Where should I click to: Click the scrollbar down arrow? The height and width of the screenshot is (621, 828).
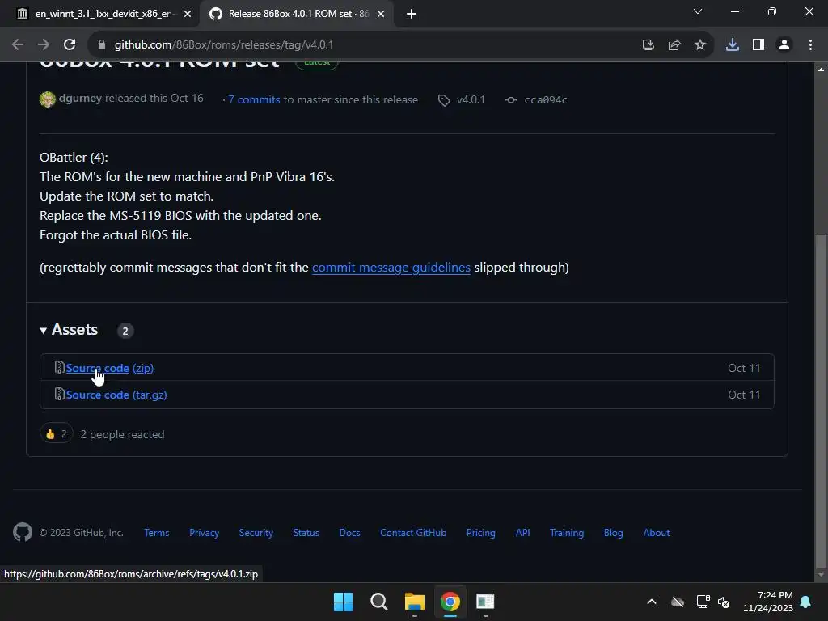(821, 575)
